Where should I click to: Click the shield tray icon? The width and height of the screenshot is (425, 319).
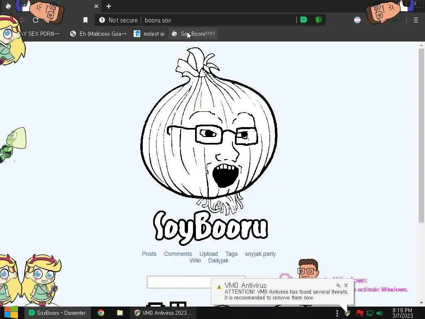click(347, 313)
